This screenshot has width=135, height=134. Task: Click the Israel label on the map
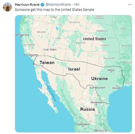[74, 69]
